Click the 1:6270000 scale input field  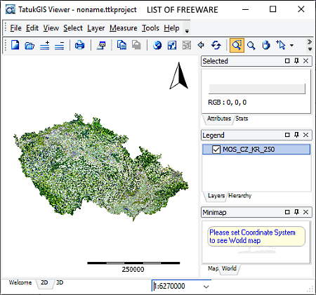tap(177, 286)
